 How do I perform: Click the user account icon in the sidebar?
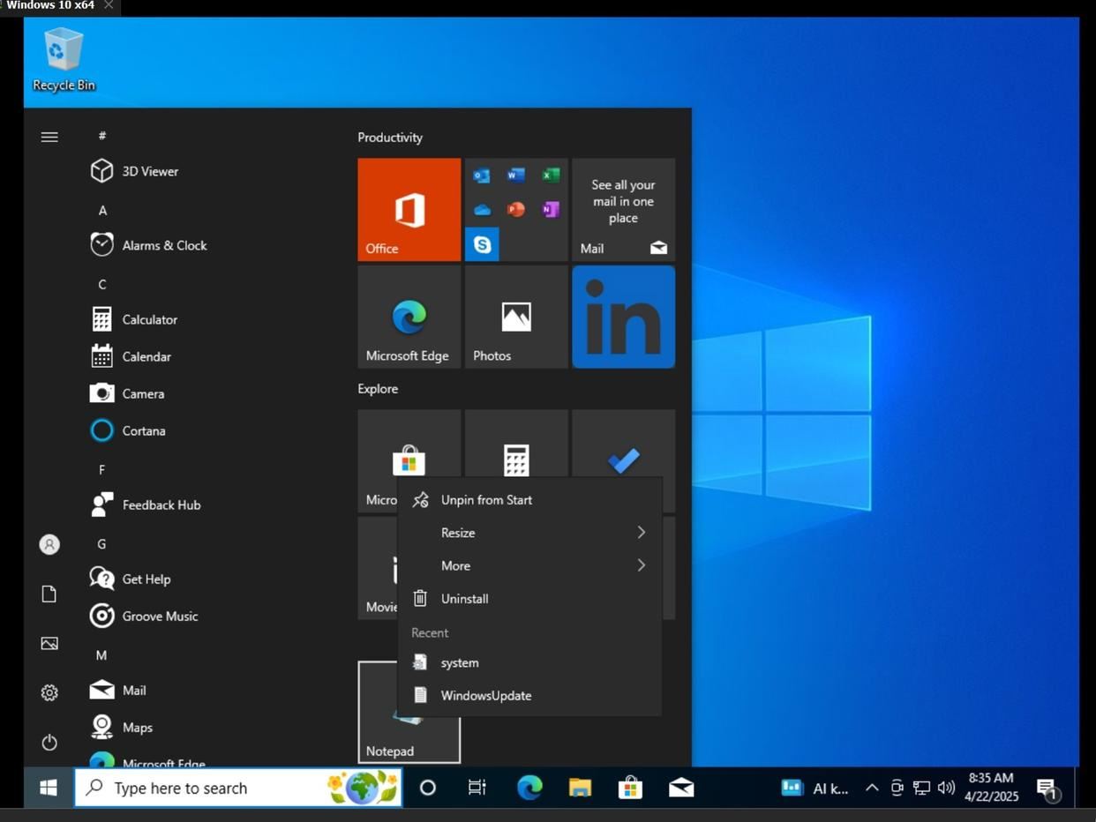[x=49, y=544]
